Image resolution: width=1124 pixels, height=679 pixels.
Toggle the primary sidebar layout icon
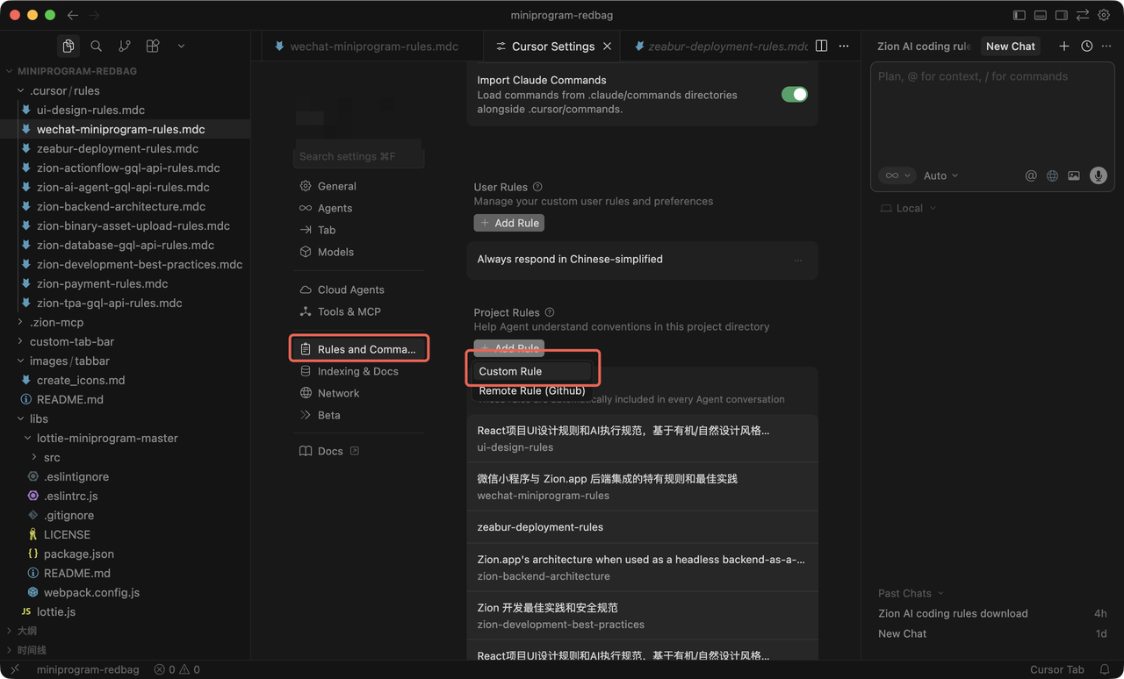pyautogui.click(x=1020, y=15)
